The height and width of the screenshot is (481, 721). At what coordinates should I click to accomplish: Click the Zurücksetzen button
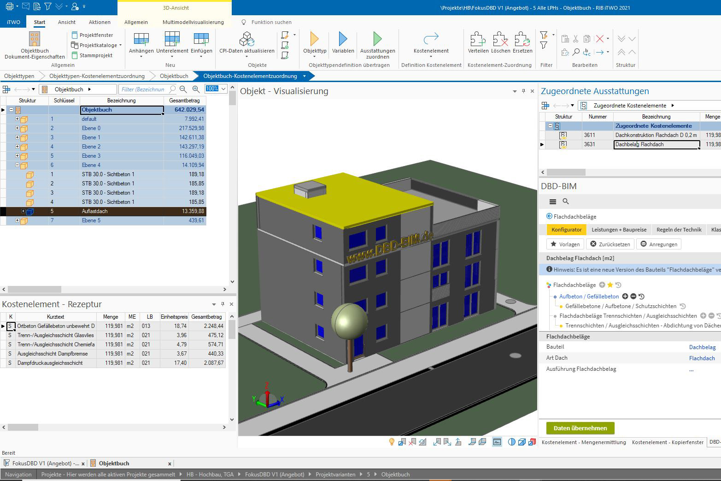610,244
